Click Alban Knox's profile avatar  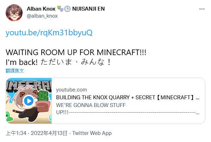14,13
